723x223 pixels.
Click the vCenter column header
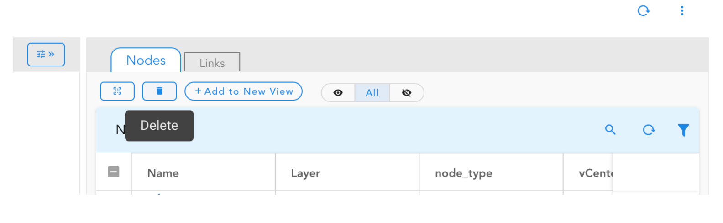(x=594, y=173)
